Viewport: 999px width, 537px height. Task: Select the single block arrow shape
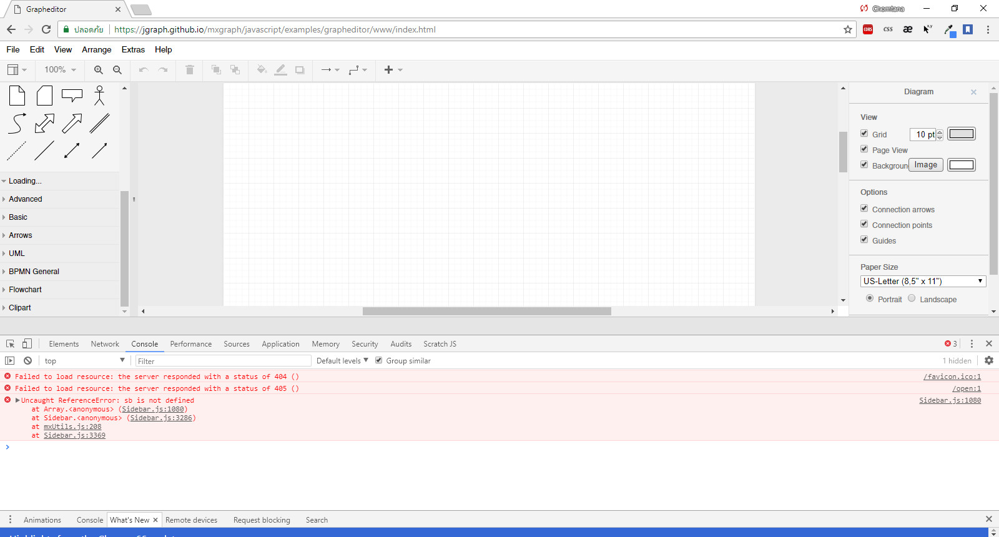click(72, 123)
